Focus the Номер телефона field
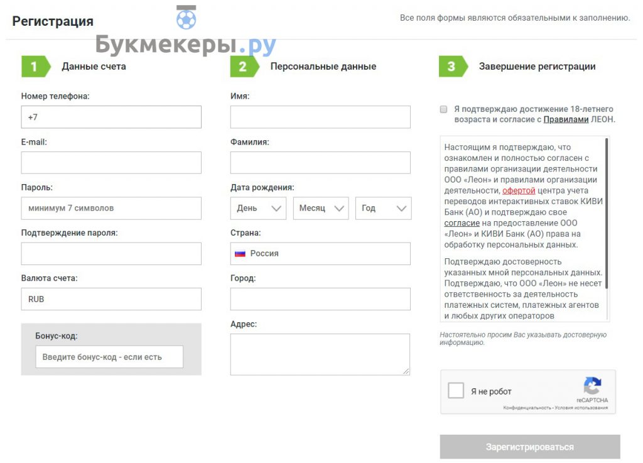 (111, 117)
